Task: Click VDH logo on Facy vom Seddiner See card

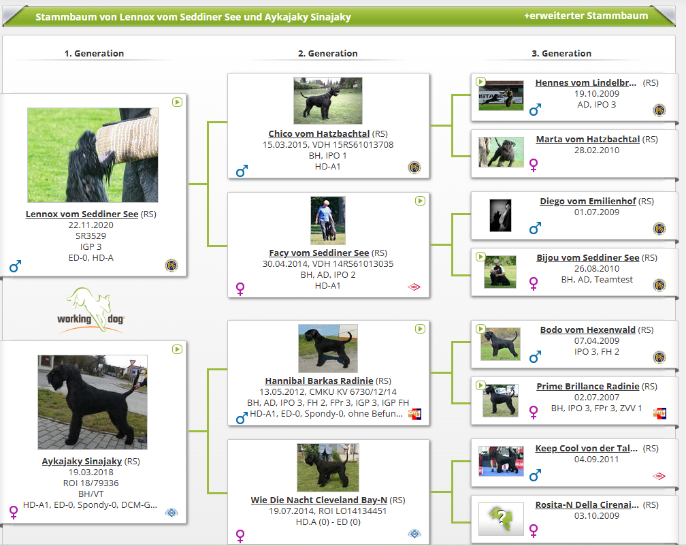Action: [414, 287]
